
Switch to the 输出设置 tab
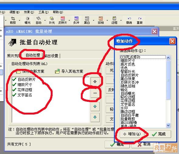[x=51, y=56]
